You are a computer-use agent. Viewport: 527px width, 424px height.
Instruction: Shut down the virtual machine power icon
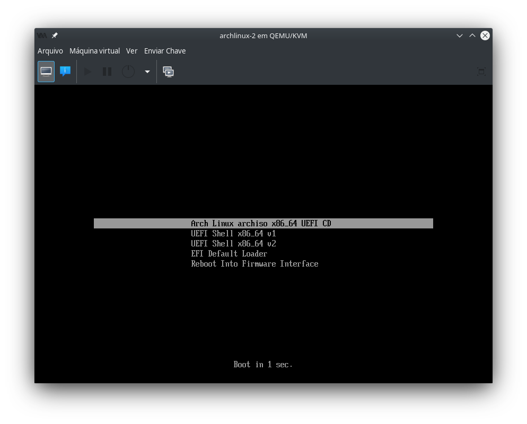[x=128, y=72]
